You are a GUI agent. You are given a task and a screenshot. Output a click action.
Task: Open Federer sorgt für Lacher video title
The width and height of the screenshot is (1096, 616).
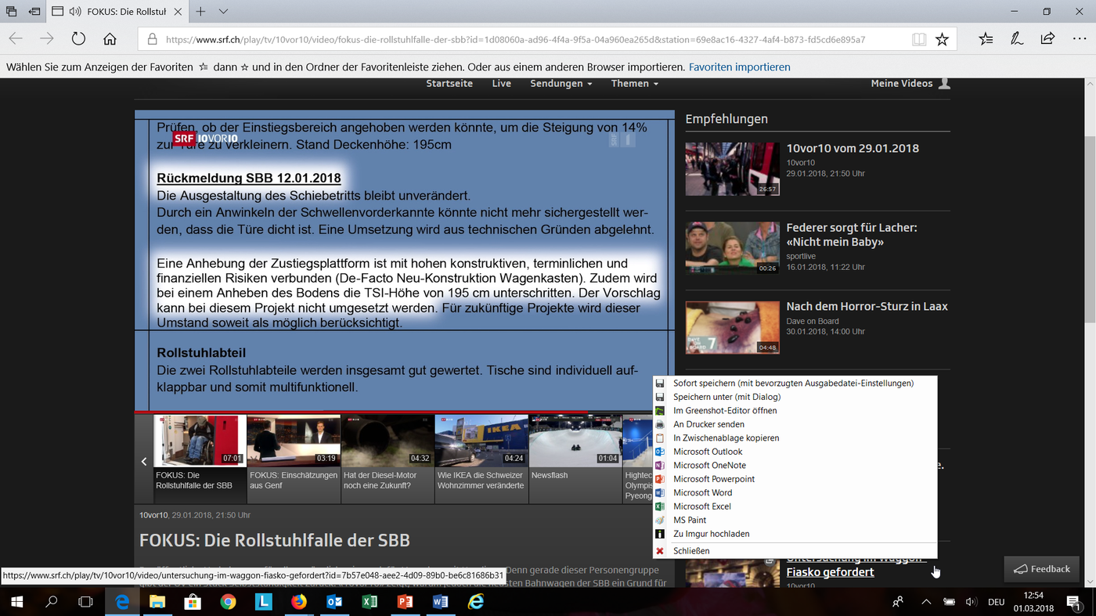pyautogui.click(x=852, y=235)
